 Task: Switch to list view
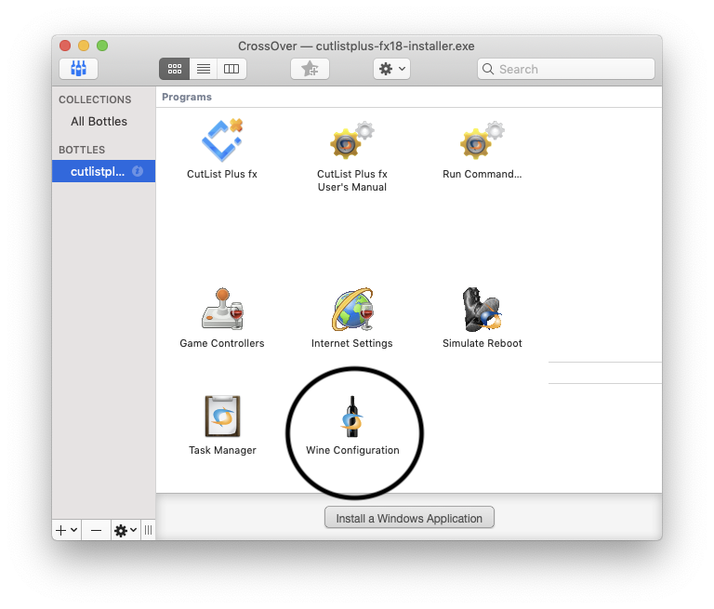click(x=204, y=69)
